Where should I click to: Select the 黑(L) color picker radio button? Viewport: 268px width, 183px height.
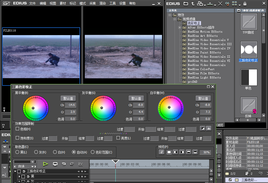pos(17,152)
